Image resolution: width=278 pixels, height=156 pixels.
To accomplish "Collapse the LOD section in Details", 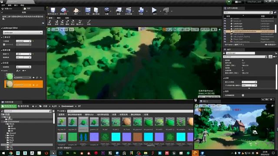I will 224,78.
